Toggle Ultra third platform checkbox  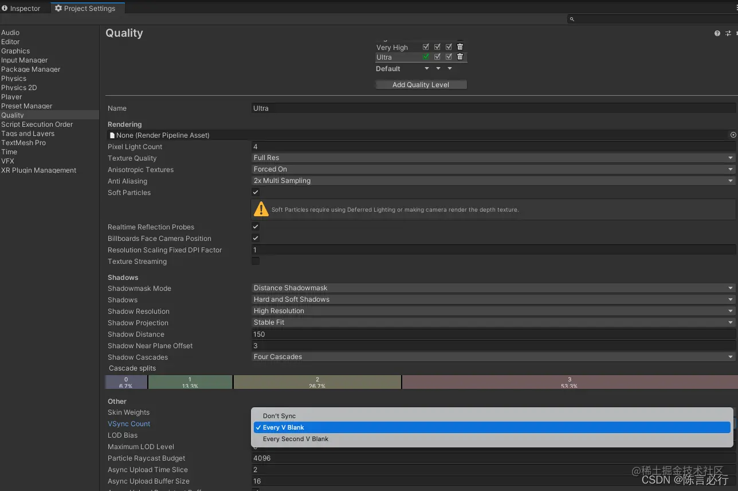[449, 57]
